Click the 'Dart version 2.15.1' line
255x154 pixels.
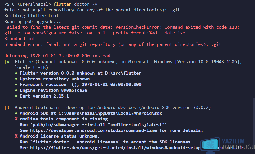tap(44, 96)
